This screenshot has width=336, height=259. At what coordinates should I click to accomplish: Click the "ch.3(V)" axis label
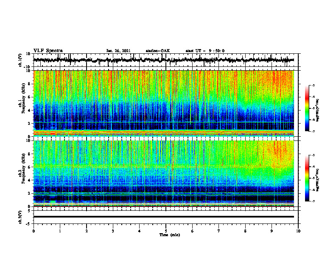(20, 217)
